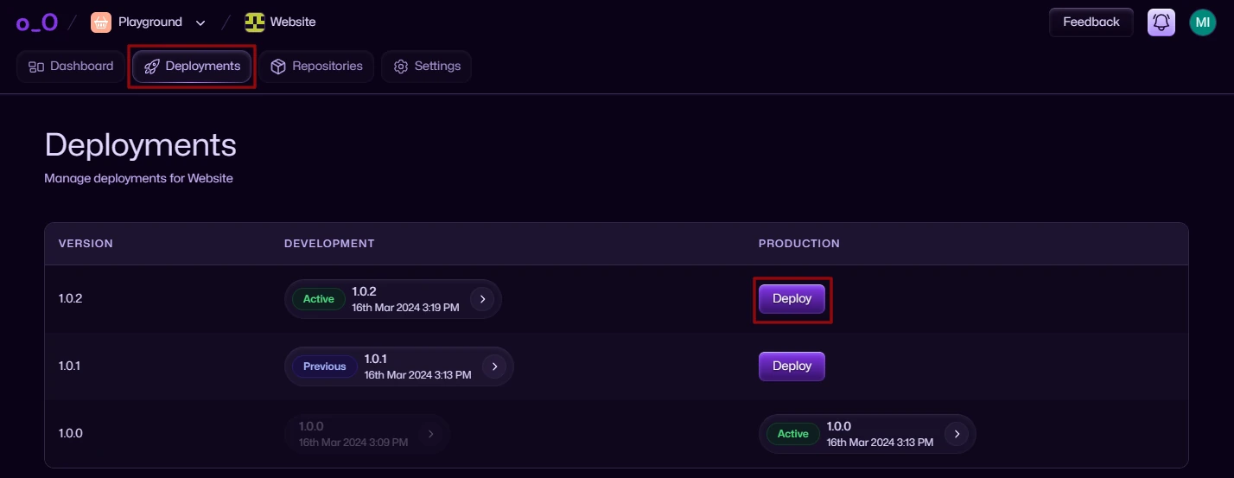The height and width of the screenshot is (478, 1234).
Task: Deploy version 1.0.2 to production
Action: pyautogui.click(x=792, y=299)
